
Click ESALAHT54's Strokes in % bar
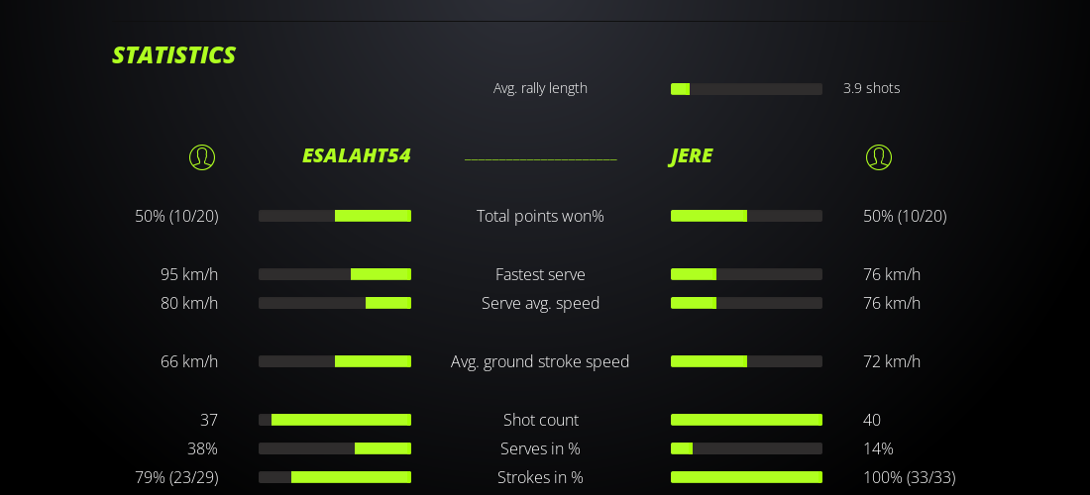[x=335, y=477]
